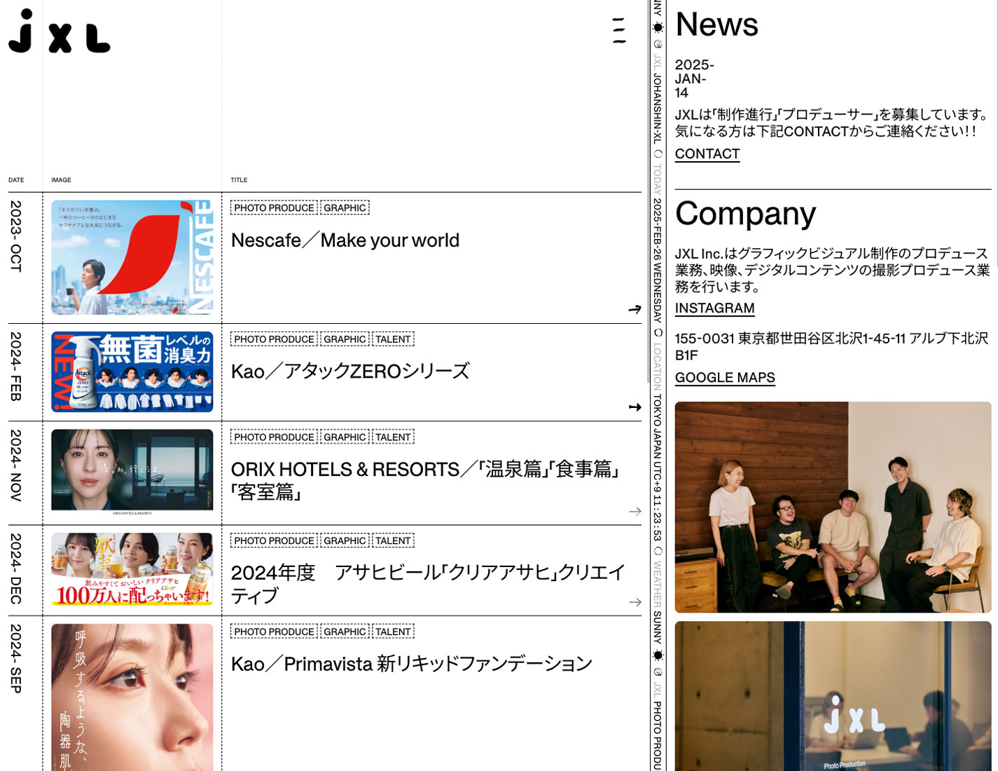Screen dimensions: 998x771
Task: Click the office JXL glass door photo
Action: pos(833,696)
